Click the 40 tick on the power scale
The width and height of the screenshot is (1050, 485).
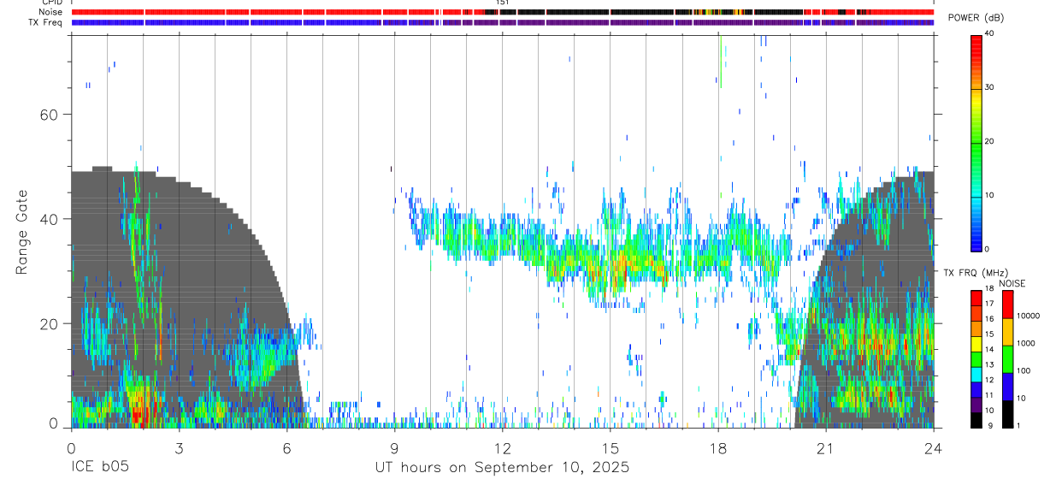coord(989,33)
